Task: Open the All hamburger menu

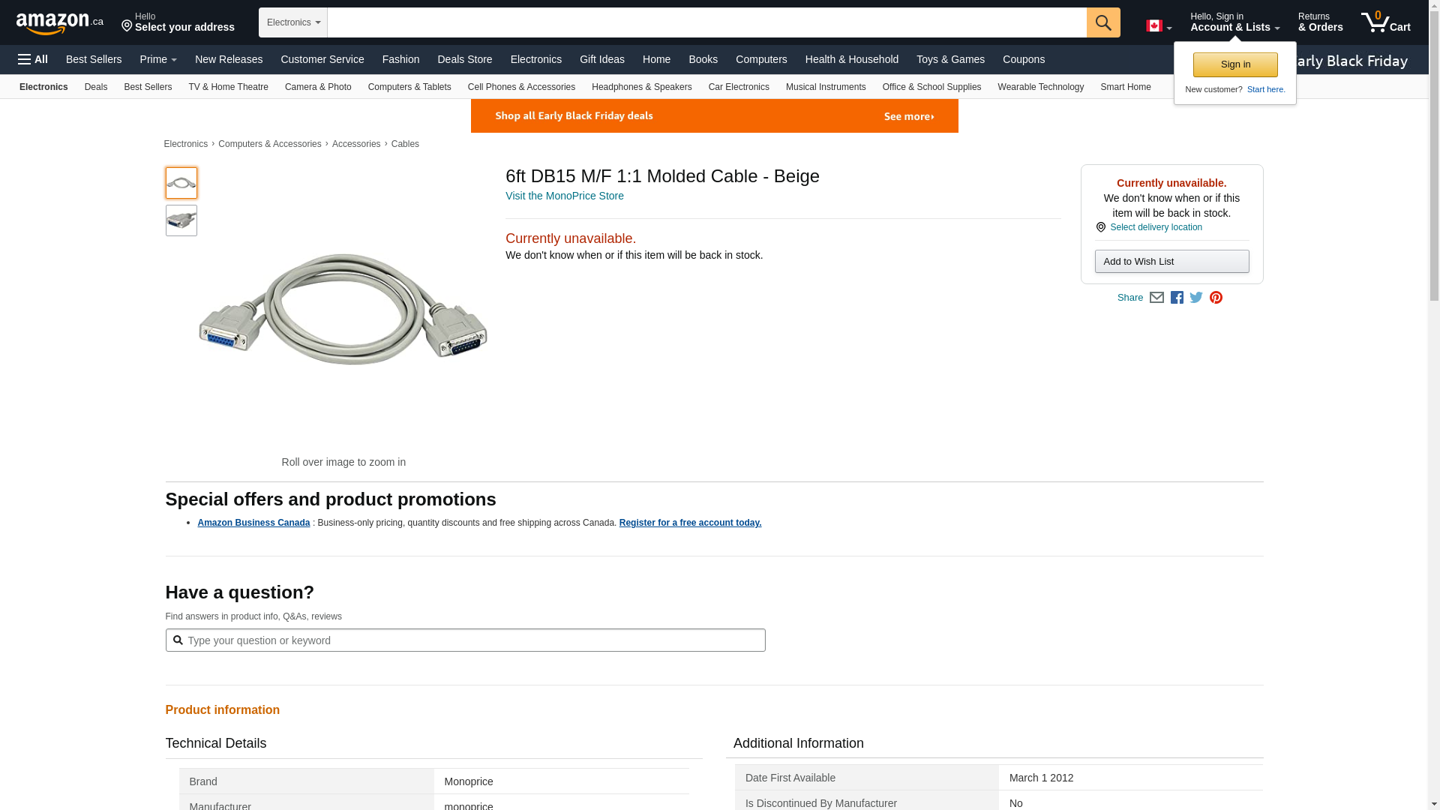Action: point(33,59)
